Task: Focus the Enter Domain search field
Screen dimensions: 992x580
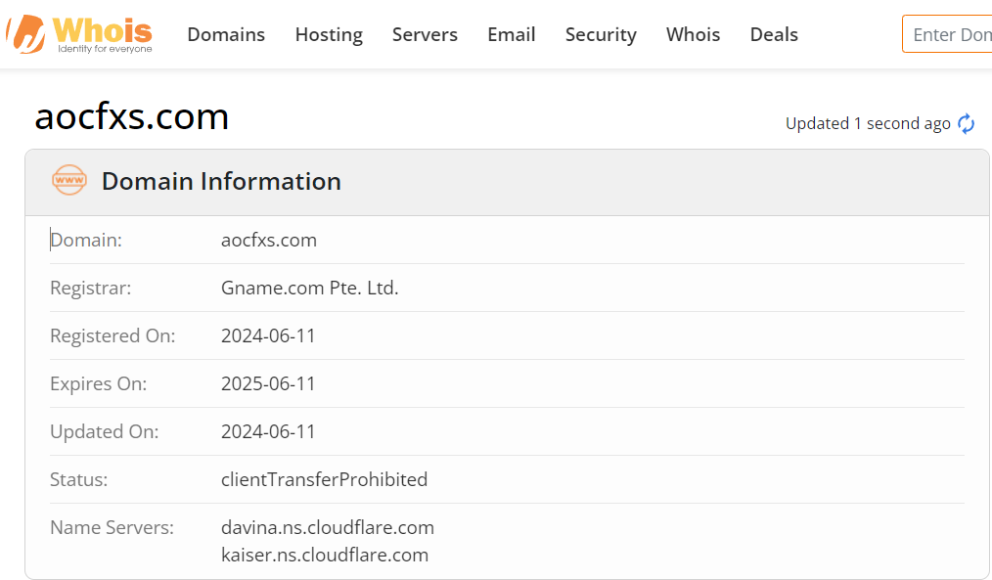Action: [947, 34]
